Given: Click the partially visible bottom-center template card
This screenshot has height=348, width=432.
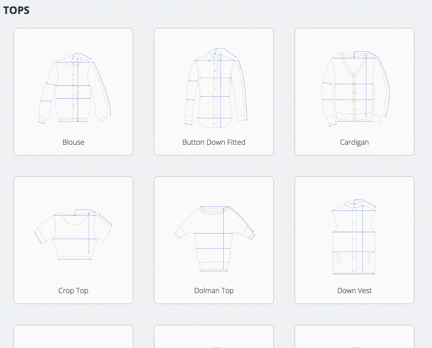Looking at the screenshot, I should point(213,336).
